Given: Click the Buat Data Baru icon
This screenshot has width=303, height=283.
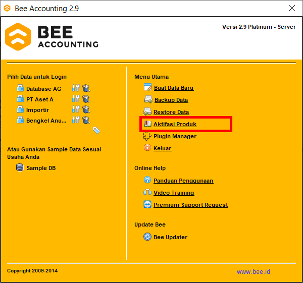Looking at the screenshot, I should [148, 87].
